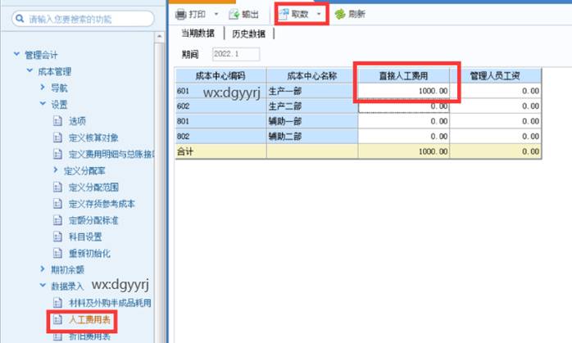The height and width of the screenshot is (343, 572).
Task: Click the Print (打印) printer icon
Action: (181, 14)
